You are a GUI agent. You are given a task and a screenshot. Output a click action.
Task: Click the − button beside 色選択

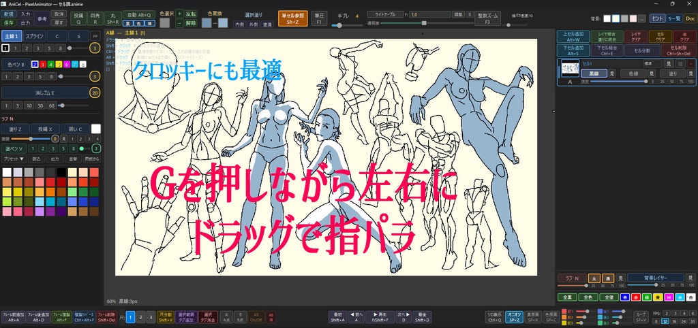point(179,23)
